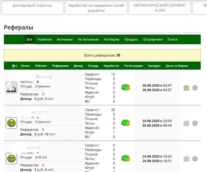This screenshot has height=172, width=207.
Task: Click date 26.08.2020 в 02:47
Action: coord(157,85)
